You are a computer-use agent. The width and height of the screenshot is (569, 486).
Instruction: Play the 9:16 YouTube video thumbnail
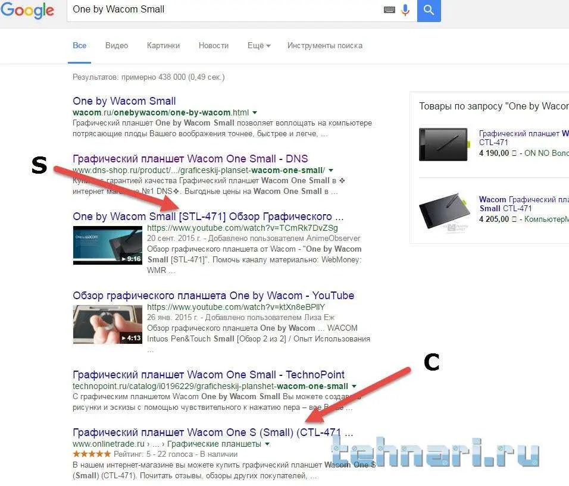click(108, 245)
